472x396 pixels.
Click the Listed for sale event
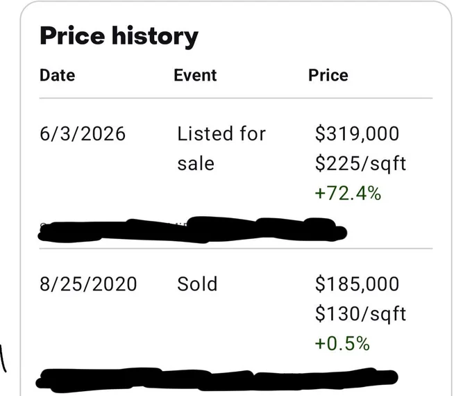pyautogui.click(x=221, y=148)
